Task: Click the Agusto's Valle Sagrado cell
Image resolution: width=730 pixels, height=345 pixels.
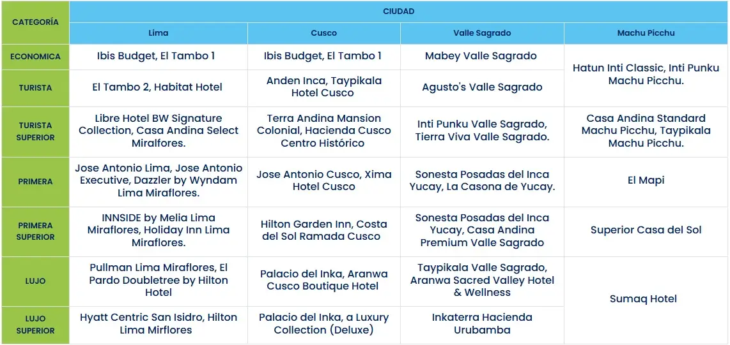Action: (482, 87)
